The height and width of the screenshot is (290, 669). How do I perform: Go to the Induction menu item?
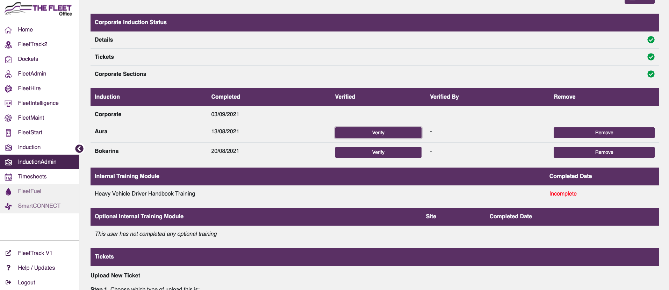(39, 147)
